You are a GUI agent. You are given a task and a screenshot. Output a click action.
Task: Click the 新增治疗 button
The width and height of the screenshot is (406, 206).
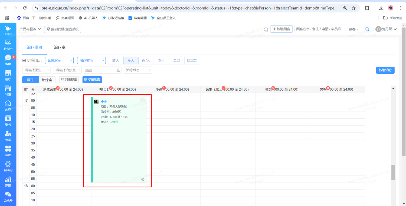pyautogui.click(x=385, y=70)
